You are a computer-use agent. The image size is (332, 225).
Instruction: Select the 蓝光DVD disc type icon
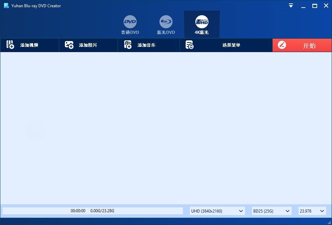166,21
